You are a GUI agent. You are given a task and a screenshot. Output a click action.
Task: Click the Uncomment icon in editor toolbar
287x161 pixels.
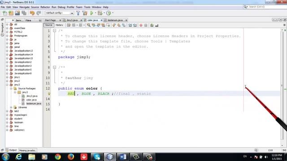tap(157, 25)
